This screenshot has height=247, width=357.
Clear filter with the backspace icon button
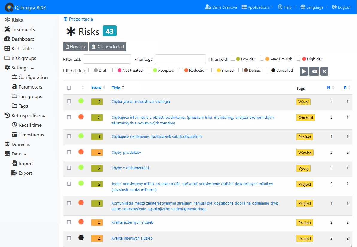314,71
